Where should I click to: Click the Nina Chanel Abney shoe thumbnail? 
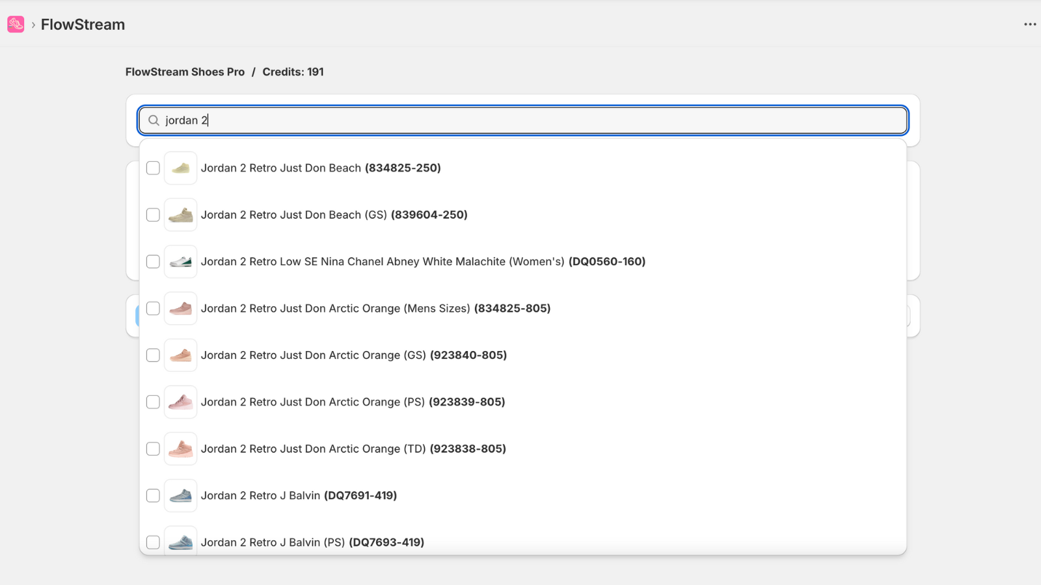point(180,261)
